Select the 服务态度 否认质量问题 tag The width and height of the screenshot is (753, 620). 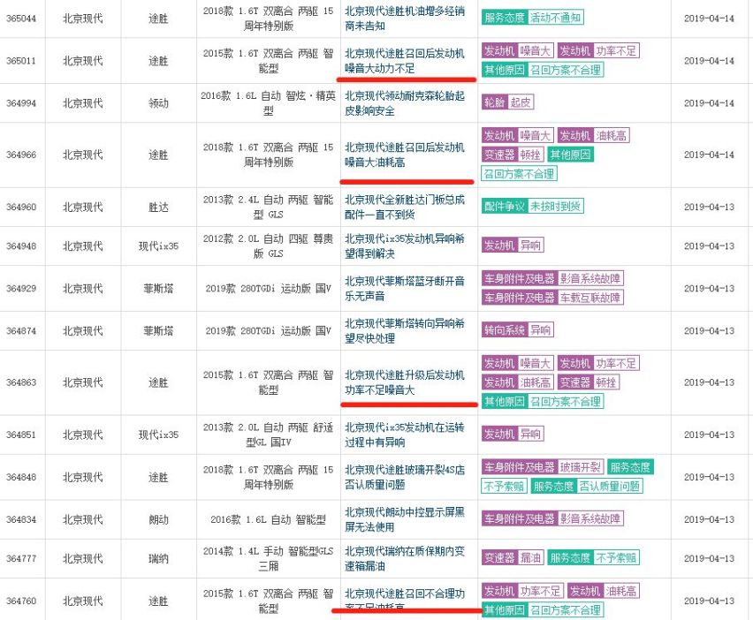(x=587, y=486)
